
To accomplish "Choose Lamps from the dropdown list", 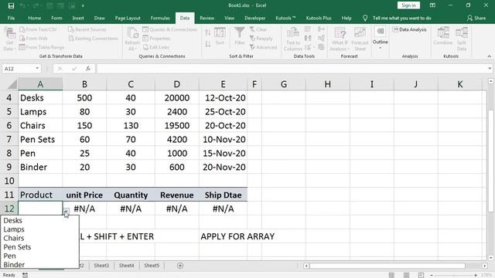I will 39,229.
